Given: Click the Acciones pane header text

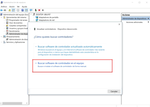Looking at the screenshot, I should click(126, 15).
